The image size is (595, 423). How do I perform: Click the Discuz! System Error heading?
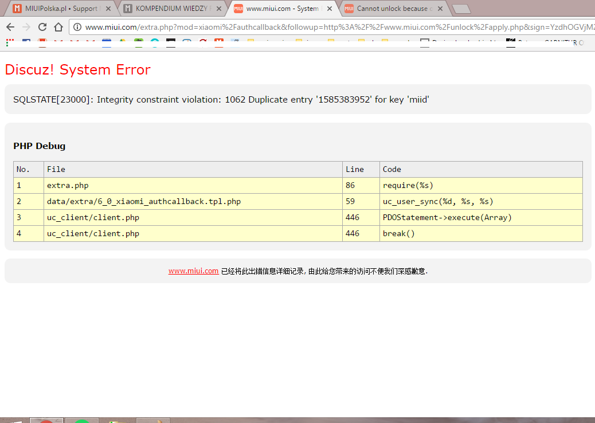point(77,70)
